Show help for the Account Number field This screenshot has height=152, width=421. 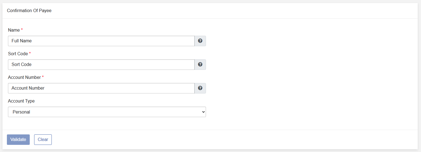(x=200, y=88)
